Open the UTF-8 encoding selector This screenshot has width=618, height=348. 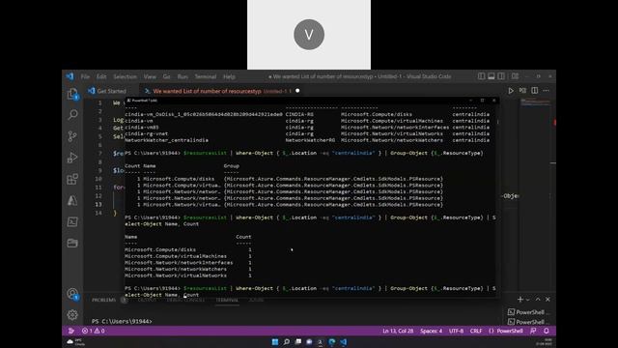[x=456, y=331]
